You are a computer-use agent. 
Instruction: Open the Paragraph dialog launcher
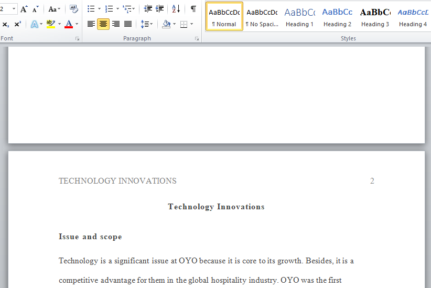197,39
